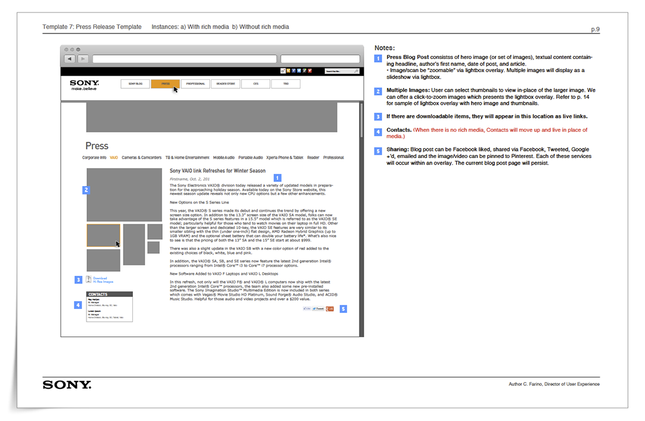
Task: Select Reader press category link
Action: tap(313, 157)
